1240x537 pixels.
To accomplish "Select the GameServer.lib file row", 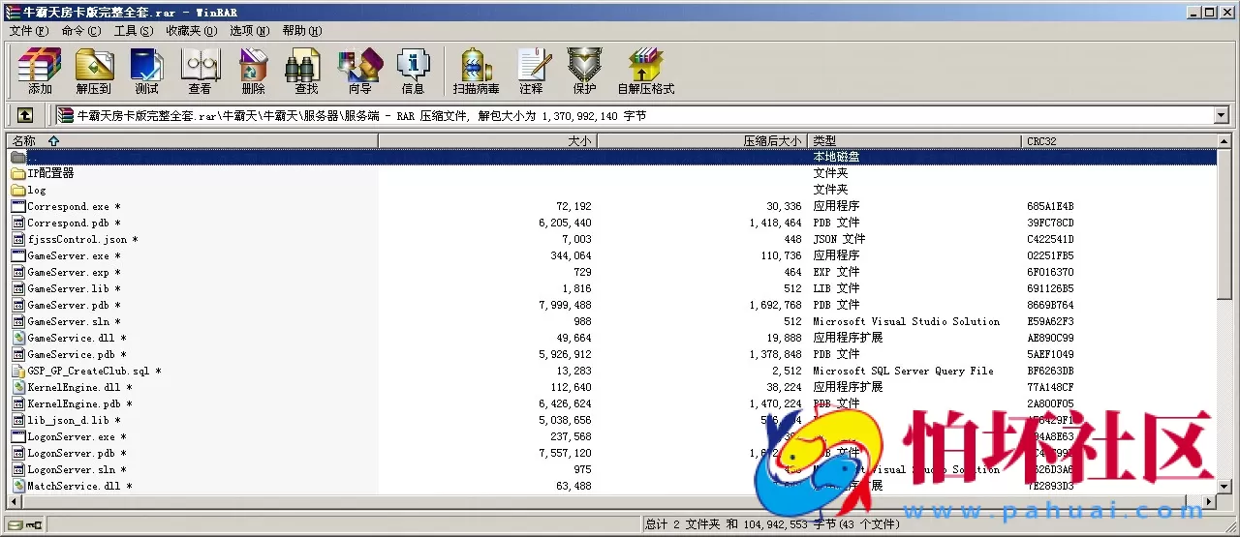I will [x=612, y=288].
